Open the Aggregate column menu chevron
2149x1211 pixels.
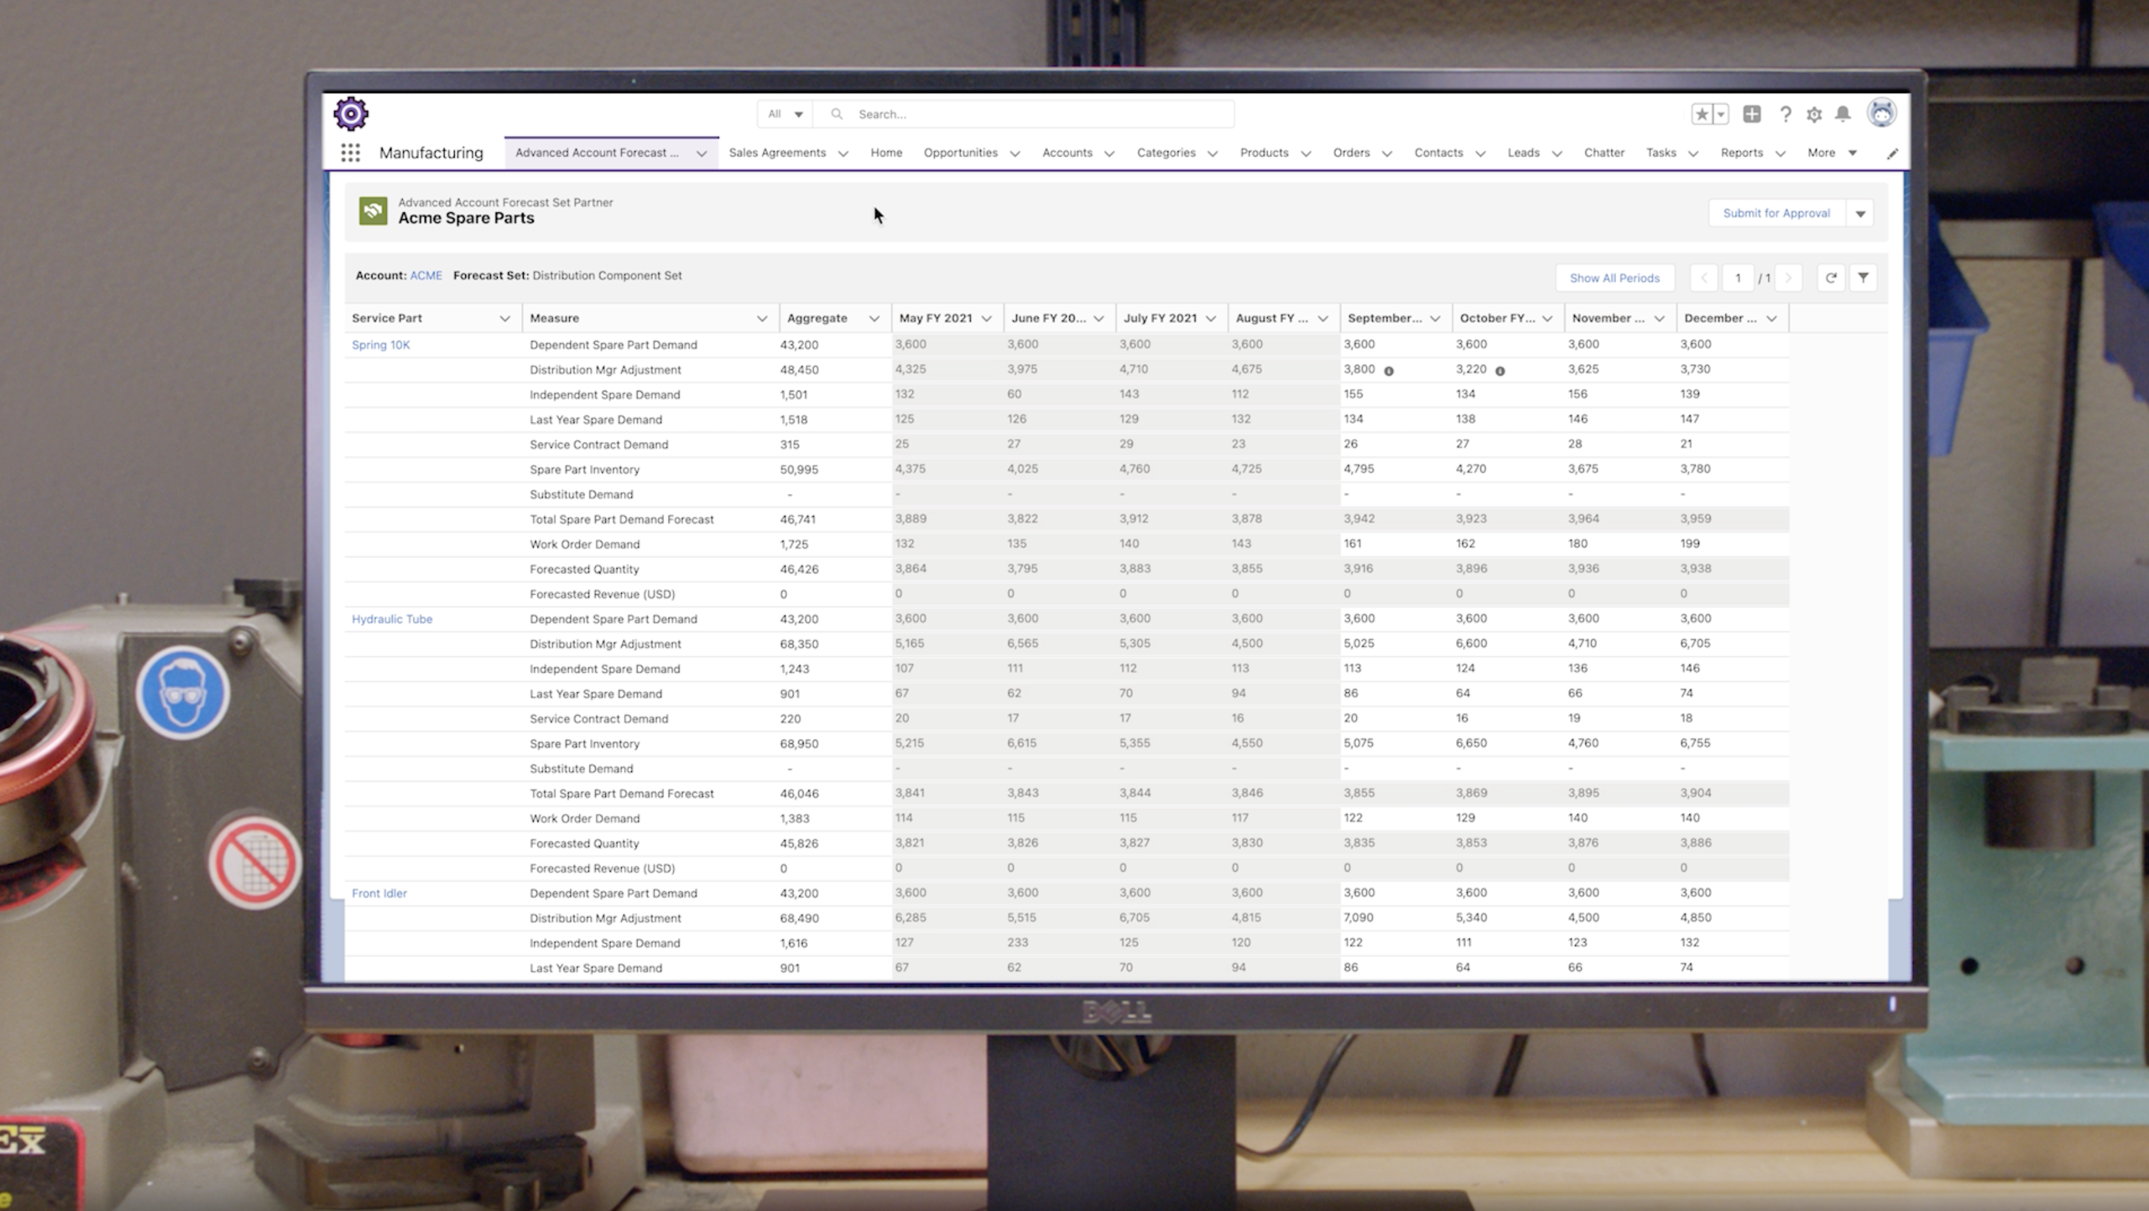(x=874, y=319)
